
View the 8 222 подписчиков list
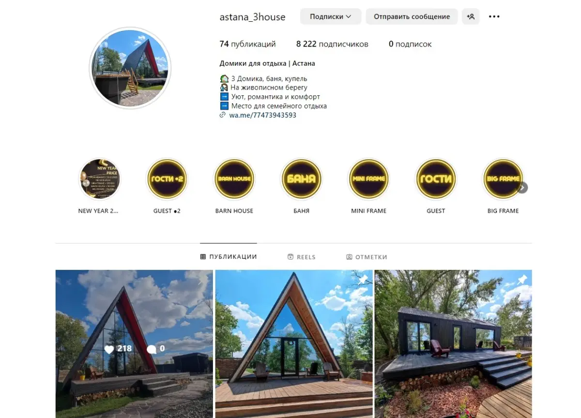tap(332, 44)
